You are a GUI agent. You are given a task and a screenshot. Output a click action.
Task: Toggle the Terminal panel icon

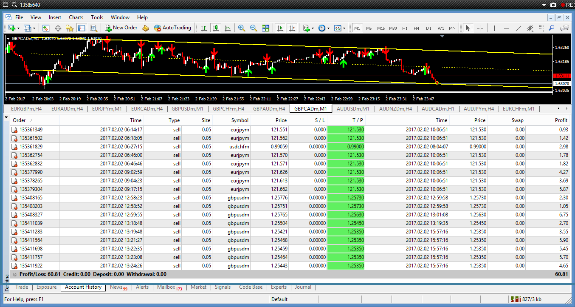point(82,28)
